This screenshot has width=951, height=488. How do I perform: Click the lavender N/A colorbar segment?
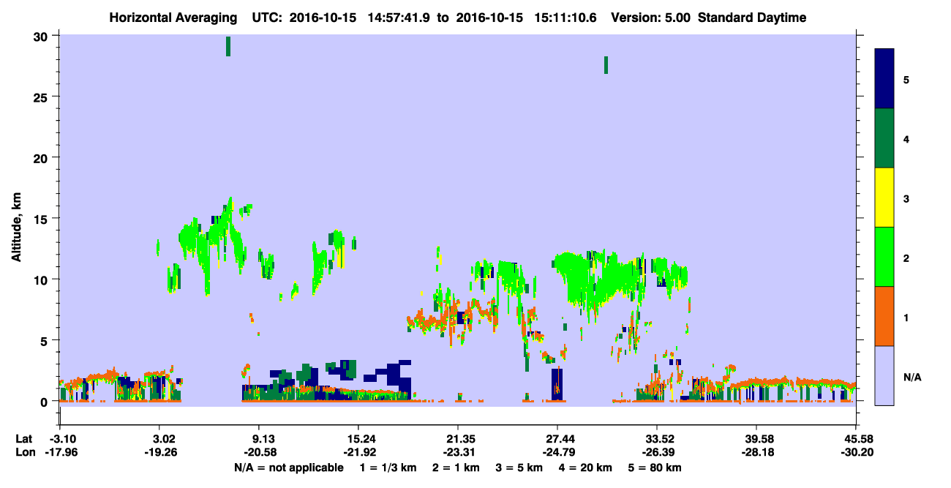[884, 375]
